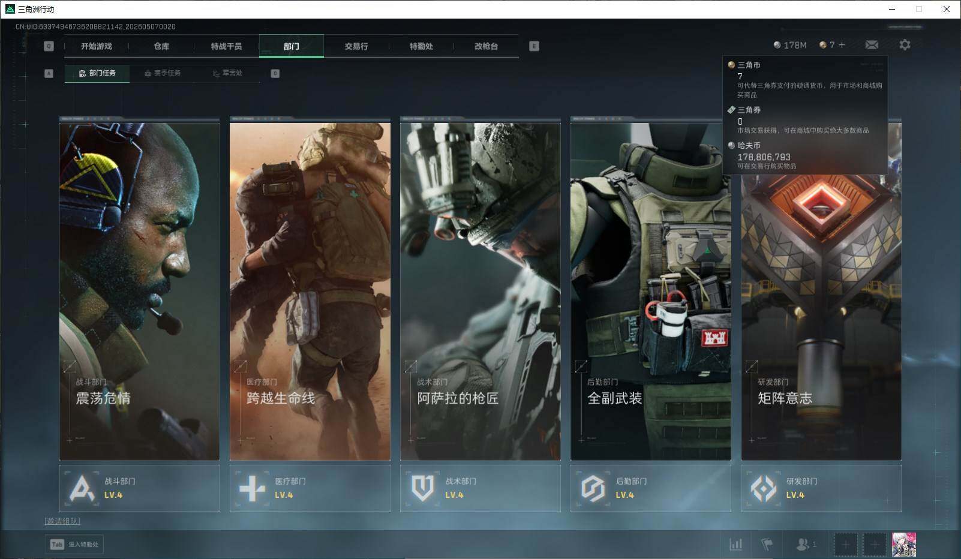Viewport: 961px width, 559px height.
Task: Click the expand icon on 震荡危情 card
Action: (70, 366)
